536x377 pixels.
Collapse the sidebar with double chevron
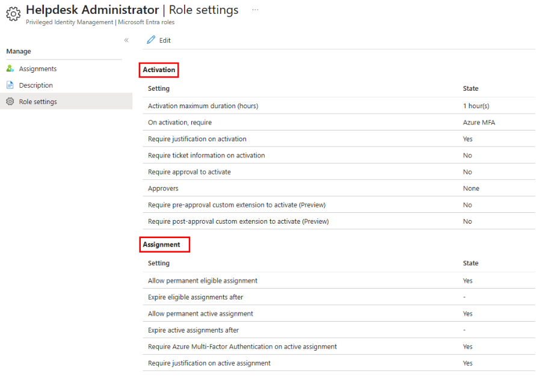(x=126, y=40)
